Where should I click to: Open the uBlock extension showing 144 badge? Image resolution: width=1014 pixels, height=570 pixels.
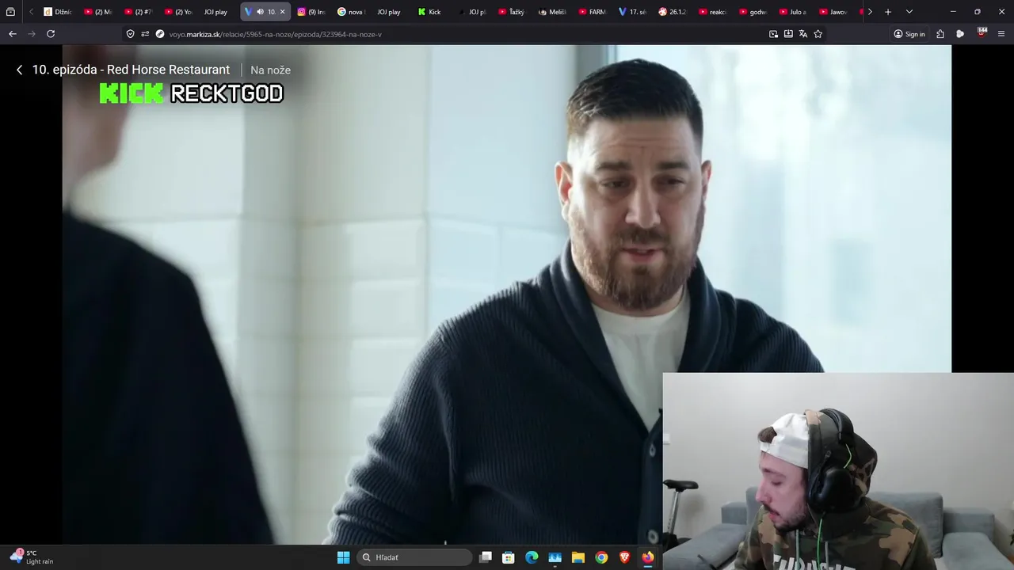(x=982, y=33)
